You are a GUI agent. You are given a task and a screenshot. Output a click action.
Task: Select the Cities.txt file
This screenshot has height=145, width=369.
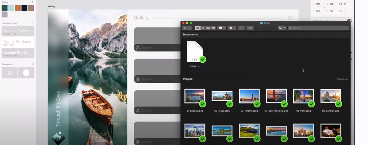point(195,55)
